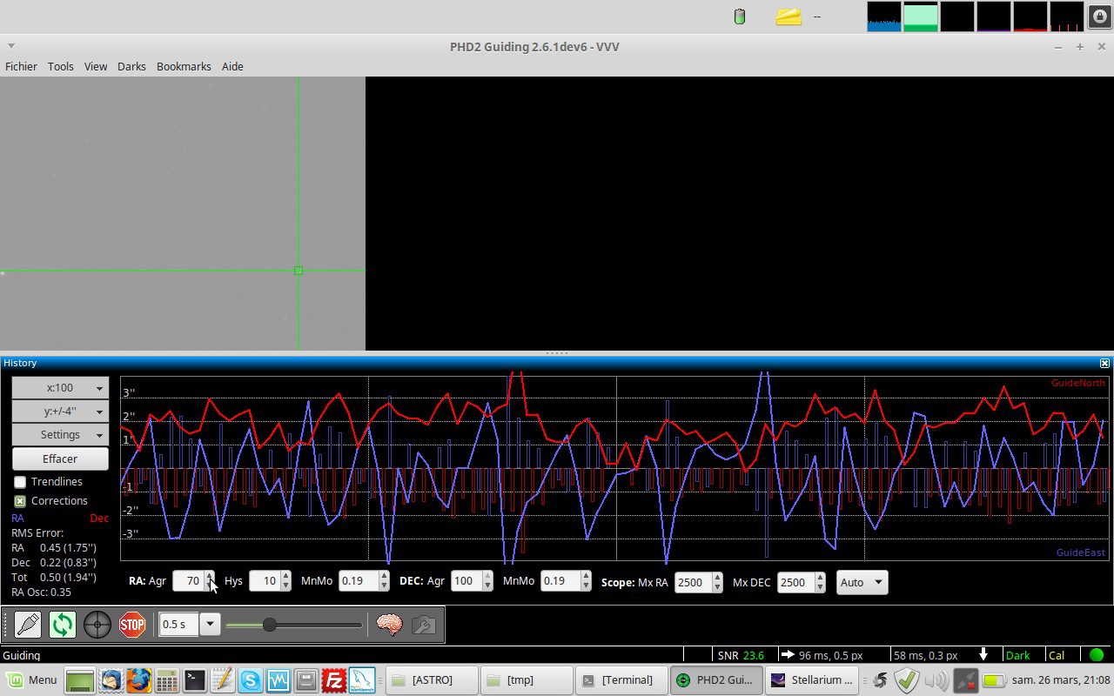
Task: Switch to the Stellarium taskbar window
Action: pyautogui.click(x=813, y=679)
